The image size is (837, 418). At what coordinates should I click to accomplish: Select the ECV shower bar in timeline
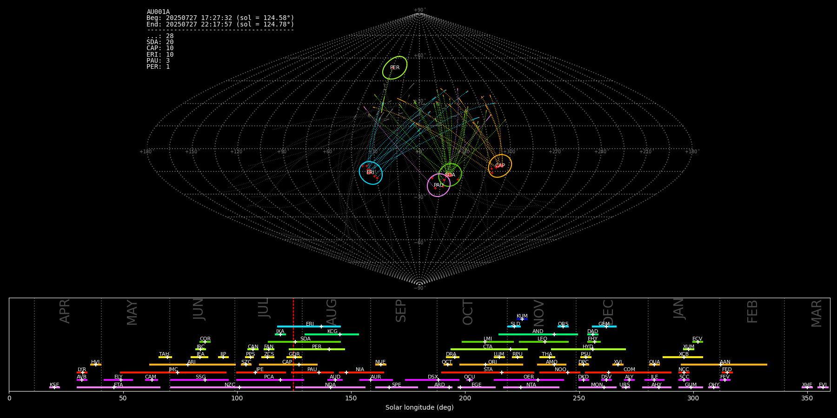[x=697, y=342]
